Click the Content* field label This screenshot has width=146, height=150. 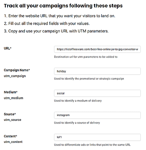[10, 136]
